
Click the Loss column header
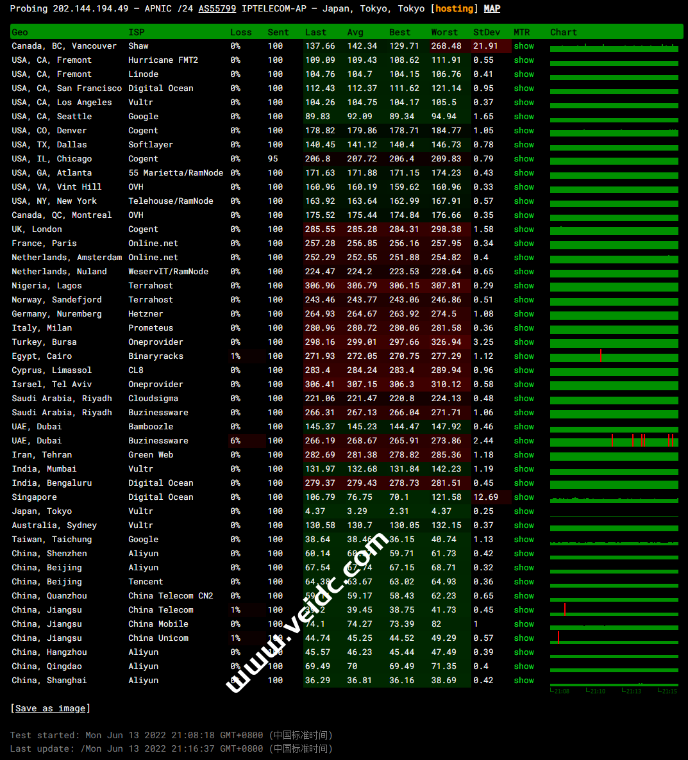tap(241, 32)
